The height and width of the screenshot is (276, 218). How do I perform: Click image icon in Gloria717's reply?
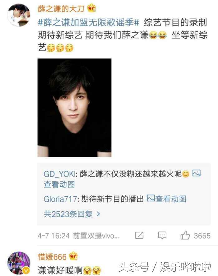[x=151, y=198]
